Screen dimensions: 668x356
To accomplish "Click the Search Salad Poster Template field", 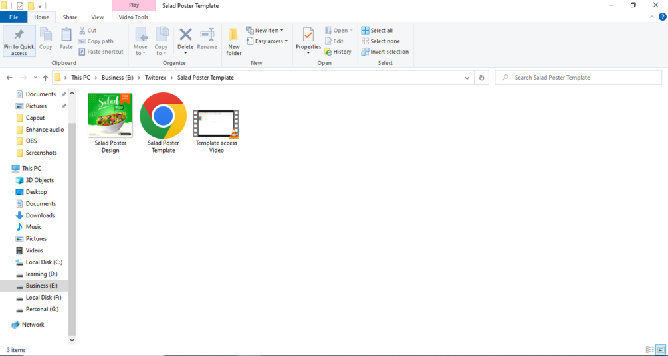I will tap(578, 78).
